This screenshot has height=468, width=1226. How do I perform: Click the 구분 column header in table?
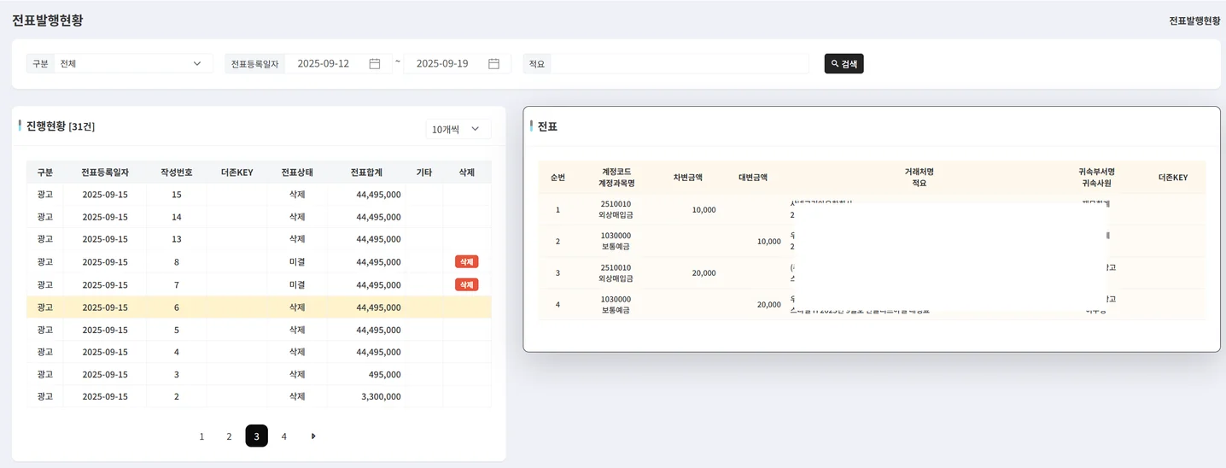(45, 172)
